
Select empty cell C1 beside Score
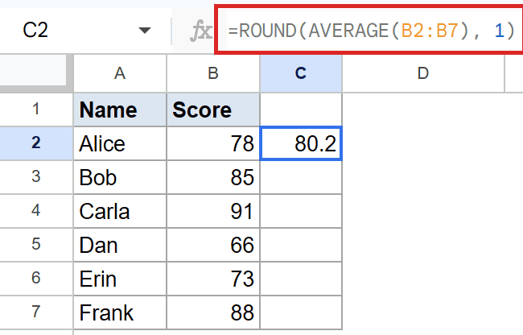tap(301, 110)
